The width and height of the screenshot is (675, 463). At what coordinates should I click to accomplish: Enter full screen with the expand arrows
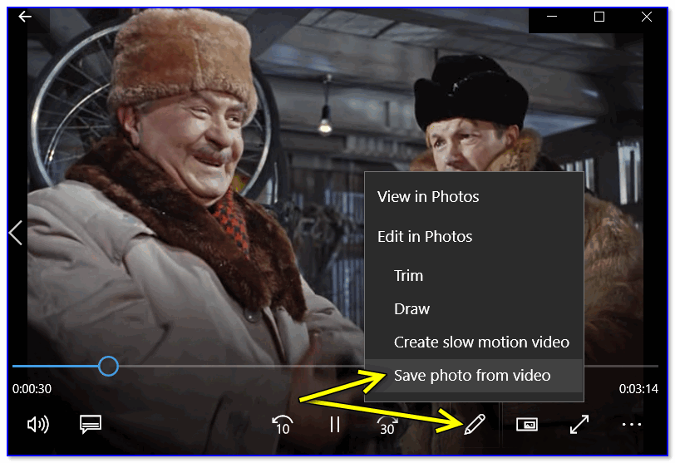point(579,425)
